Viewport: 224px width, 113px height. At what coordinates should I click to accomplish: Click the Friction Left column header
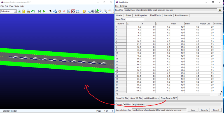(206, 24)
